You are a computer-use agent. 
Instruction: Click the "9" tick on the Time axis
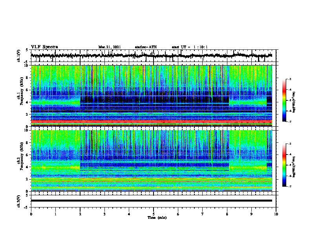coord(251,214)
